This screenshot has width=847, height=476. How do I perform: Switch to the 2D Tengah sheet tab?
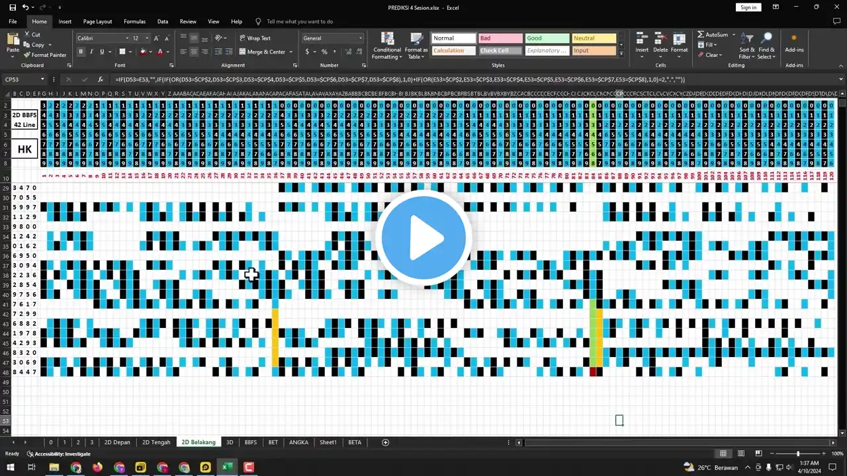pos(156,442)
